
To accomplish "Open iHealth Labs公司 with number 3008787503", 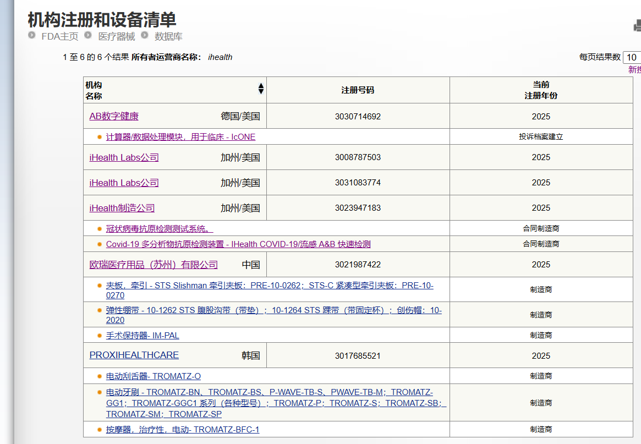I will click(x=124, y=157).
